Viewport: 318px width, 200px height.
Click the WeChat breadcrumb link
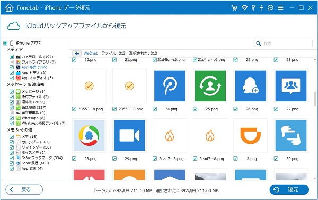coord(91,53)
